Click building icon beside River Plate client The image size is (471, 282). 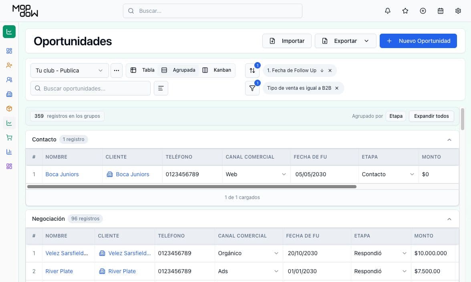point(102,271)
